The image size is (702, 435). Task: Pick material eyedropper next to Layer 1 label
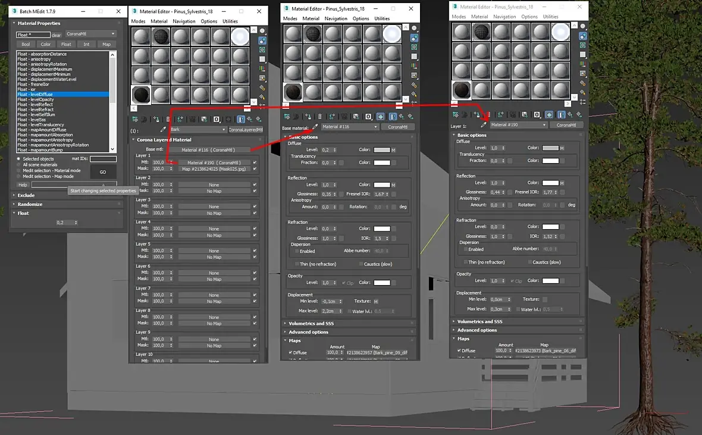coord(484,125)
